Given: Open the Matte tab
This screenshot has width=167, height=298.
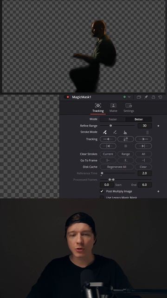Looking at the screenshot, I should (113, 108).
